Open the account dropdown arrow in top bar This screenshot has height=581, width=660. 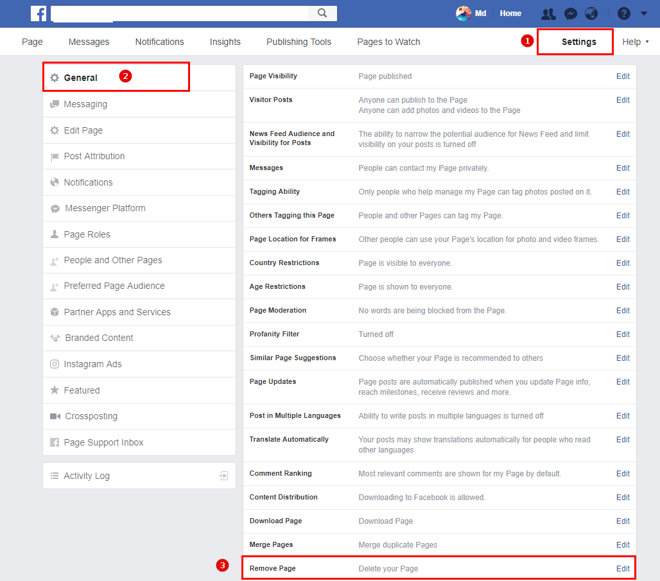643,13
